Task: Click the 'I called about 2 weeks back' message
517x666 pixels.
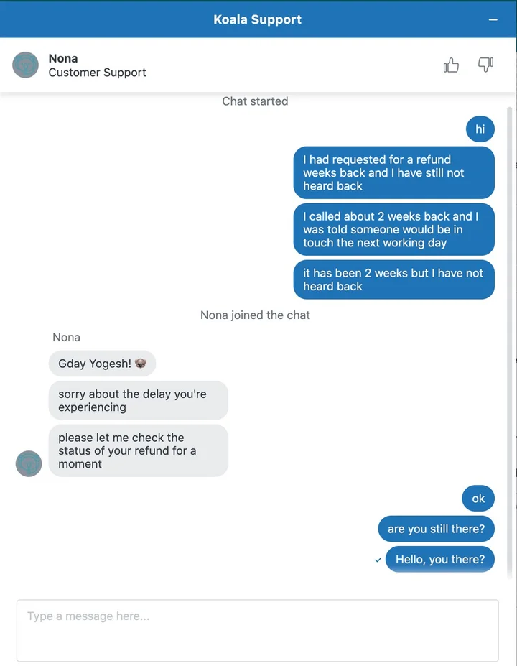Action: [x=393, y=229]
